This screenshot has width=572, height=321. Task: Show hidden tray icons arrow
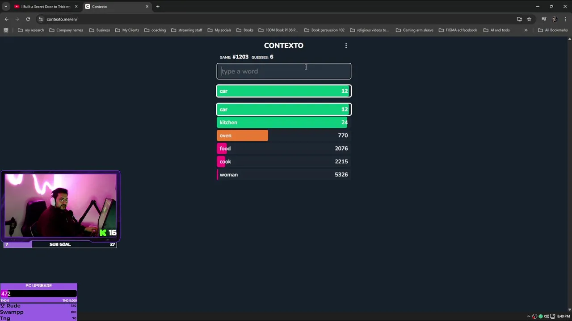coord(529,317)
